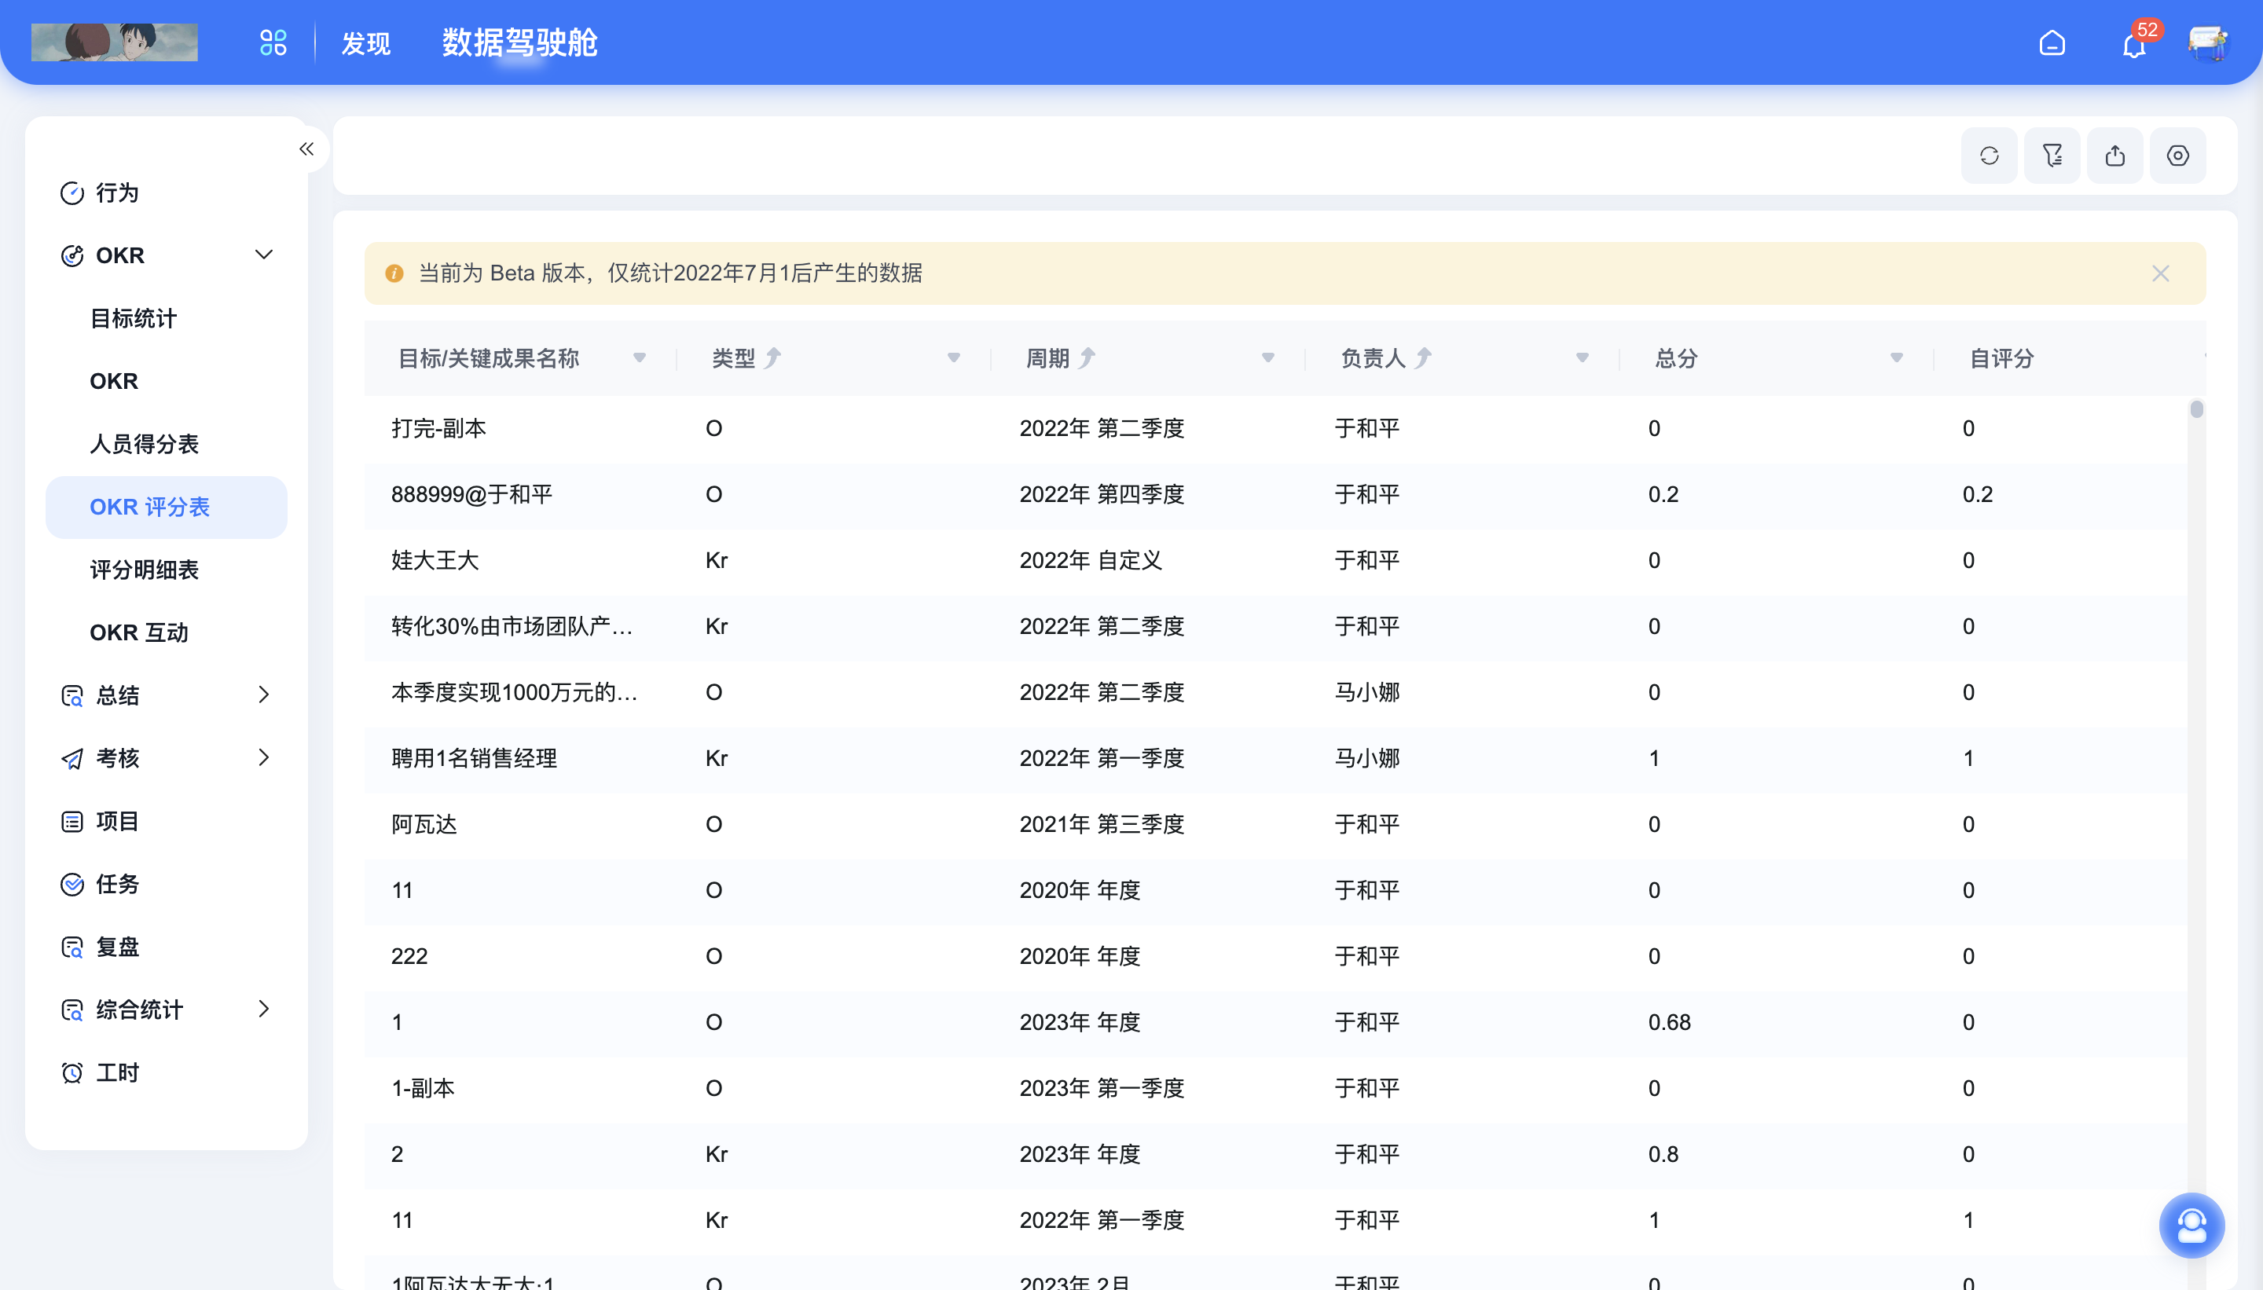2263x1290 pixels.
Task: Open 项目 in sidebar
Action: pyautogui.click(x=167, y=821)
